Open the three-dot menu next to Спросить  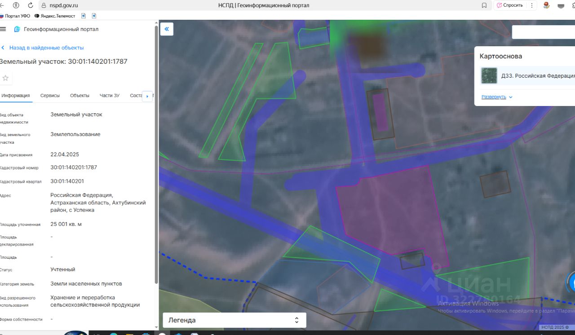coord(532,5)
